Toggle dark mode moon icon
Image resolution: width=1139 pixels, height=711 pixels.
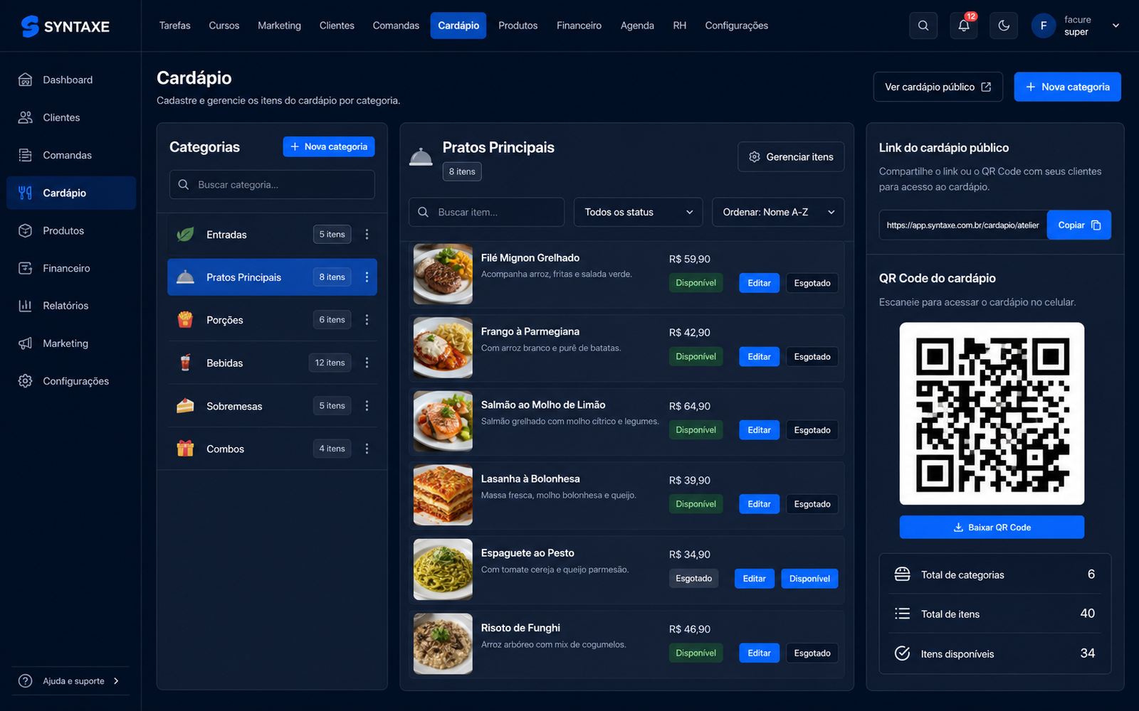[x=1004, y=26]
